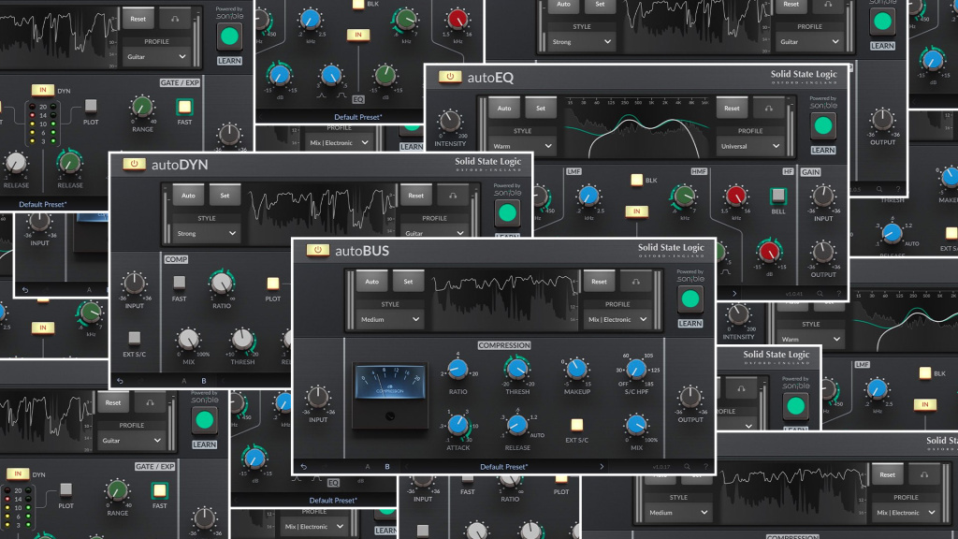Click the v1.0.17 version text in autoBUS
This screenshot has height=539, width=958.
[x=661, y=467]
